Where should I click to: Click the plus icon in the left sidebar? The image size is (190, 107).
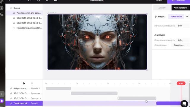pos(2,94)
